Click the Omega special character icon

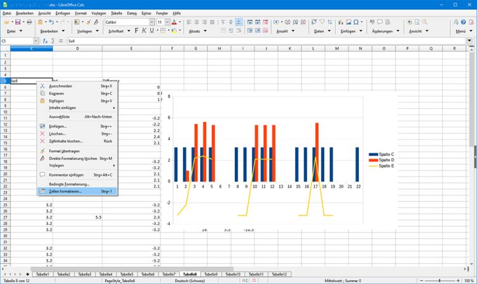click(356, 22)
